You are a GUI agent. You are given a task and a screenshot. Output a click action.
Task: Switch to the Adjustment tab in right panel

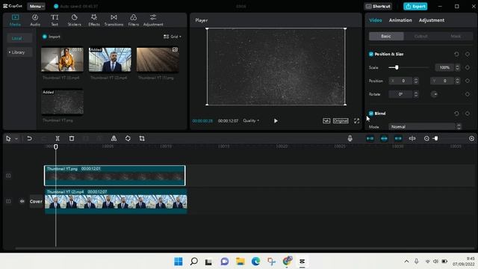point(432,20)
